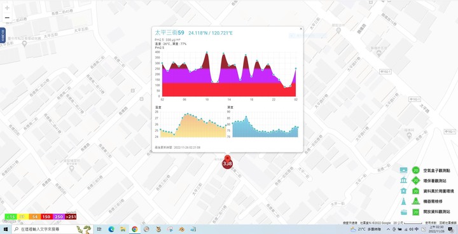Click the PM2.5 338 μg/m³ reading line
Screen dimensions: 458x234
[x=168, y=39]
